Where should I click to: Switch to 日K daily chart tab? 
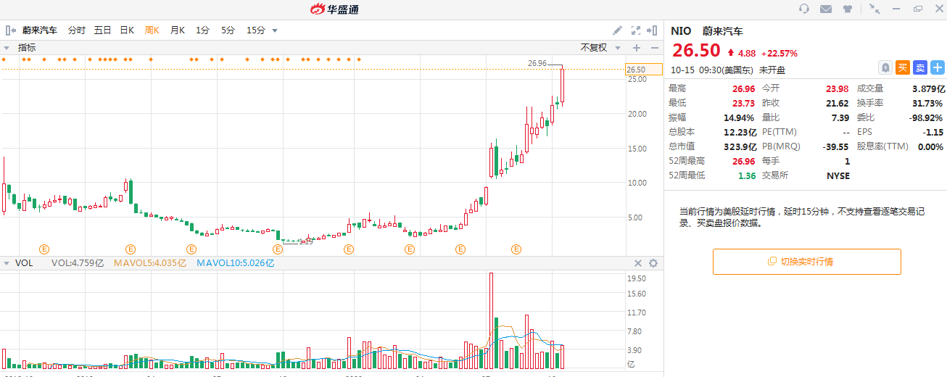(x=127, y=30)
